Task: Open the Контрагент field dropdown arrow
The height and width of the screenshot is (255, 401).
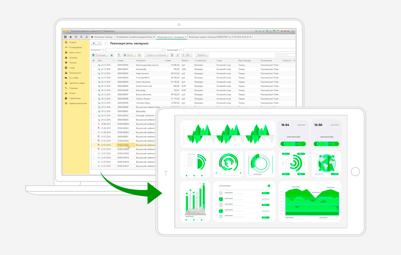Action: coord(164,50)
